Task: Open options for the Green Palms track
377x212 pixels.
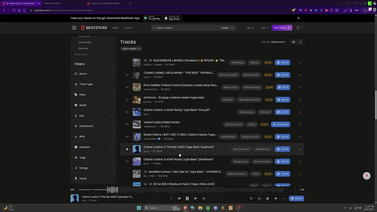Action: [300, 137]
